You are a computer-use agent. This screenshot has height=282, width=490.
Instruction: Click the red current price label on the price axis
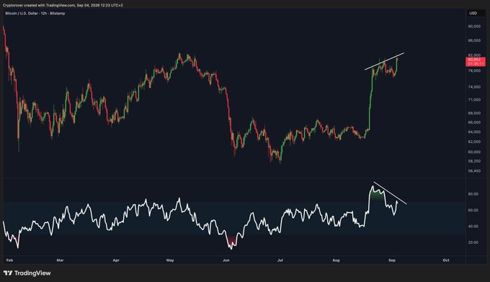[x=476, y=61]
